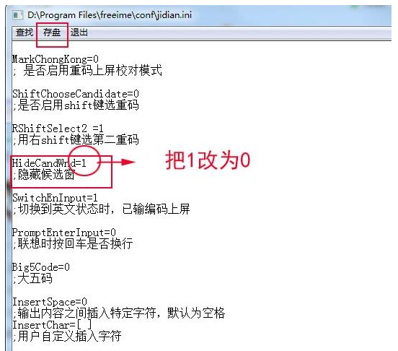Screen dimensions: 398x351
Task: Open the 查找 menu
Action: click(25, 32)
